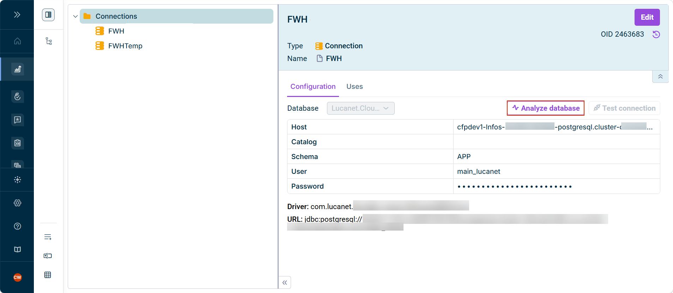
Task: Click the Host value cell
Action: (x=557, y=127)
